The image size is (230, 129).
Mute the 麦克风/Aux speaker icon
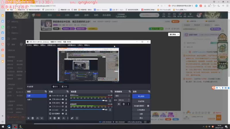coord(106,101)
